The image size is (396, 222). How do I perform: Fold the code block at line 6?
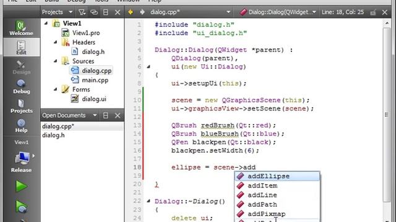(x=148, y=67)
